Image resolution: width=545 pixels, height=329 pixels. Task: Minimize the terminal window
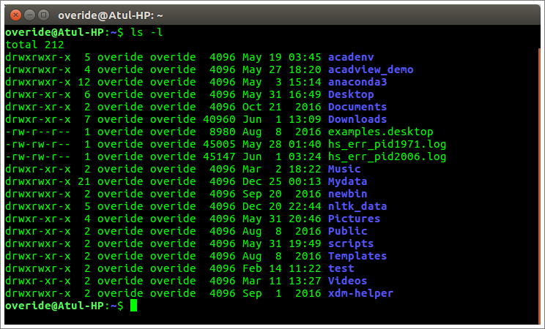tap(30, 15)
